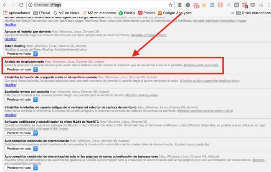271x172 pixels.
Task: Open #enable-token-binding anchor link
Action: click(x=71, y=50)
